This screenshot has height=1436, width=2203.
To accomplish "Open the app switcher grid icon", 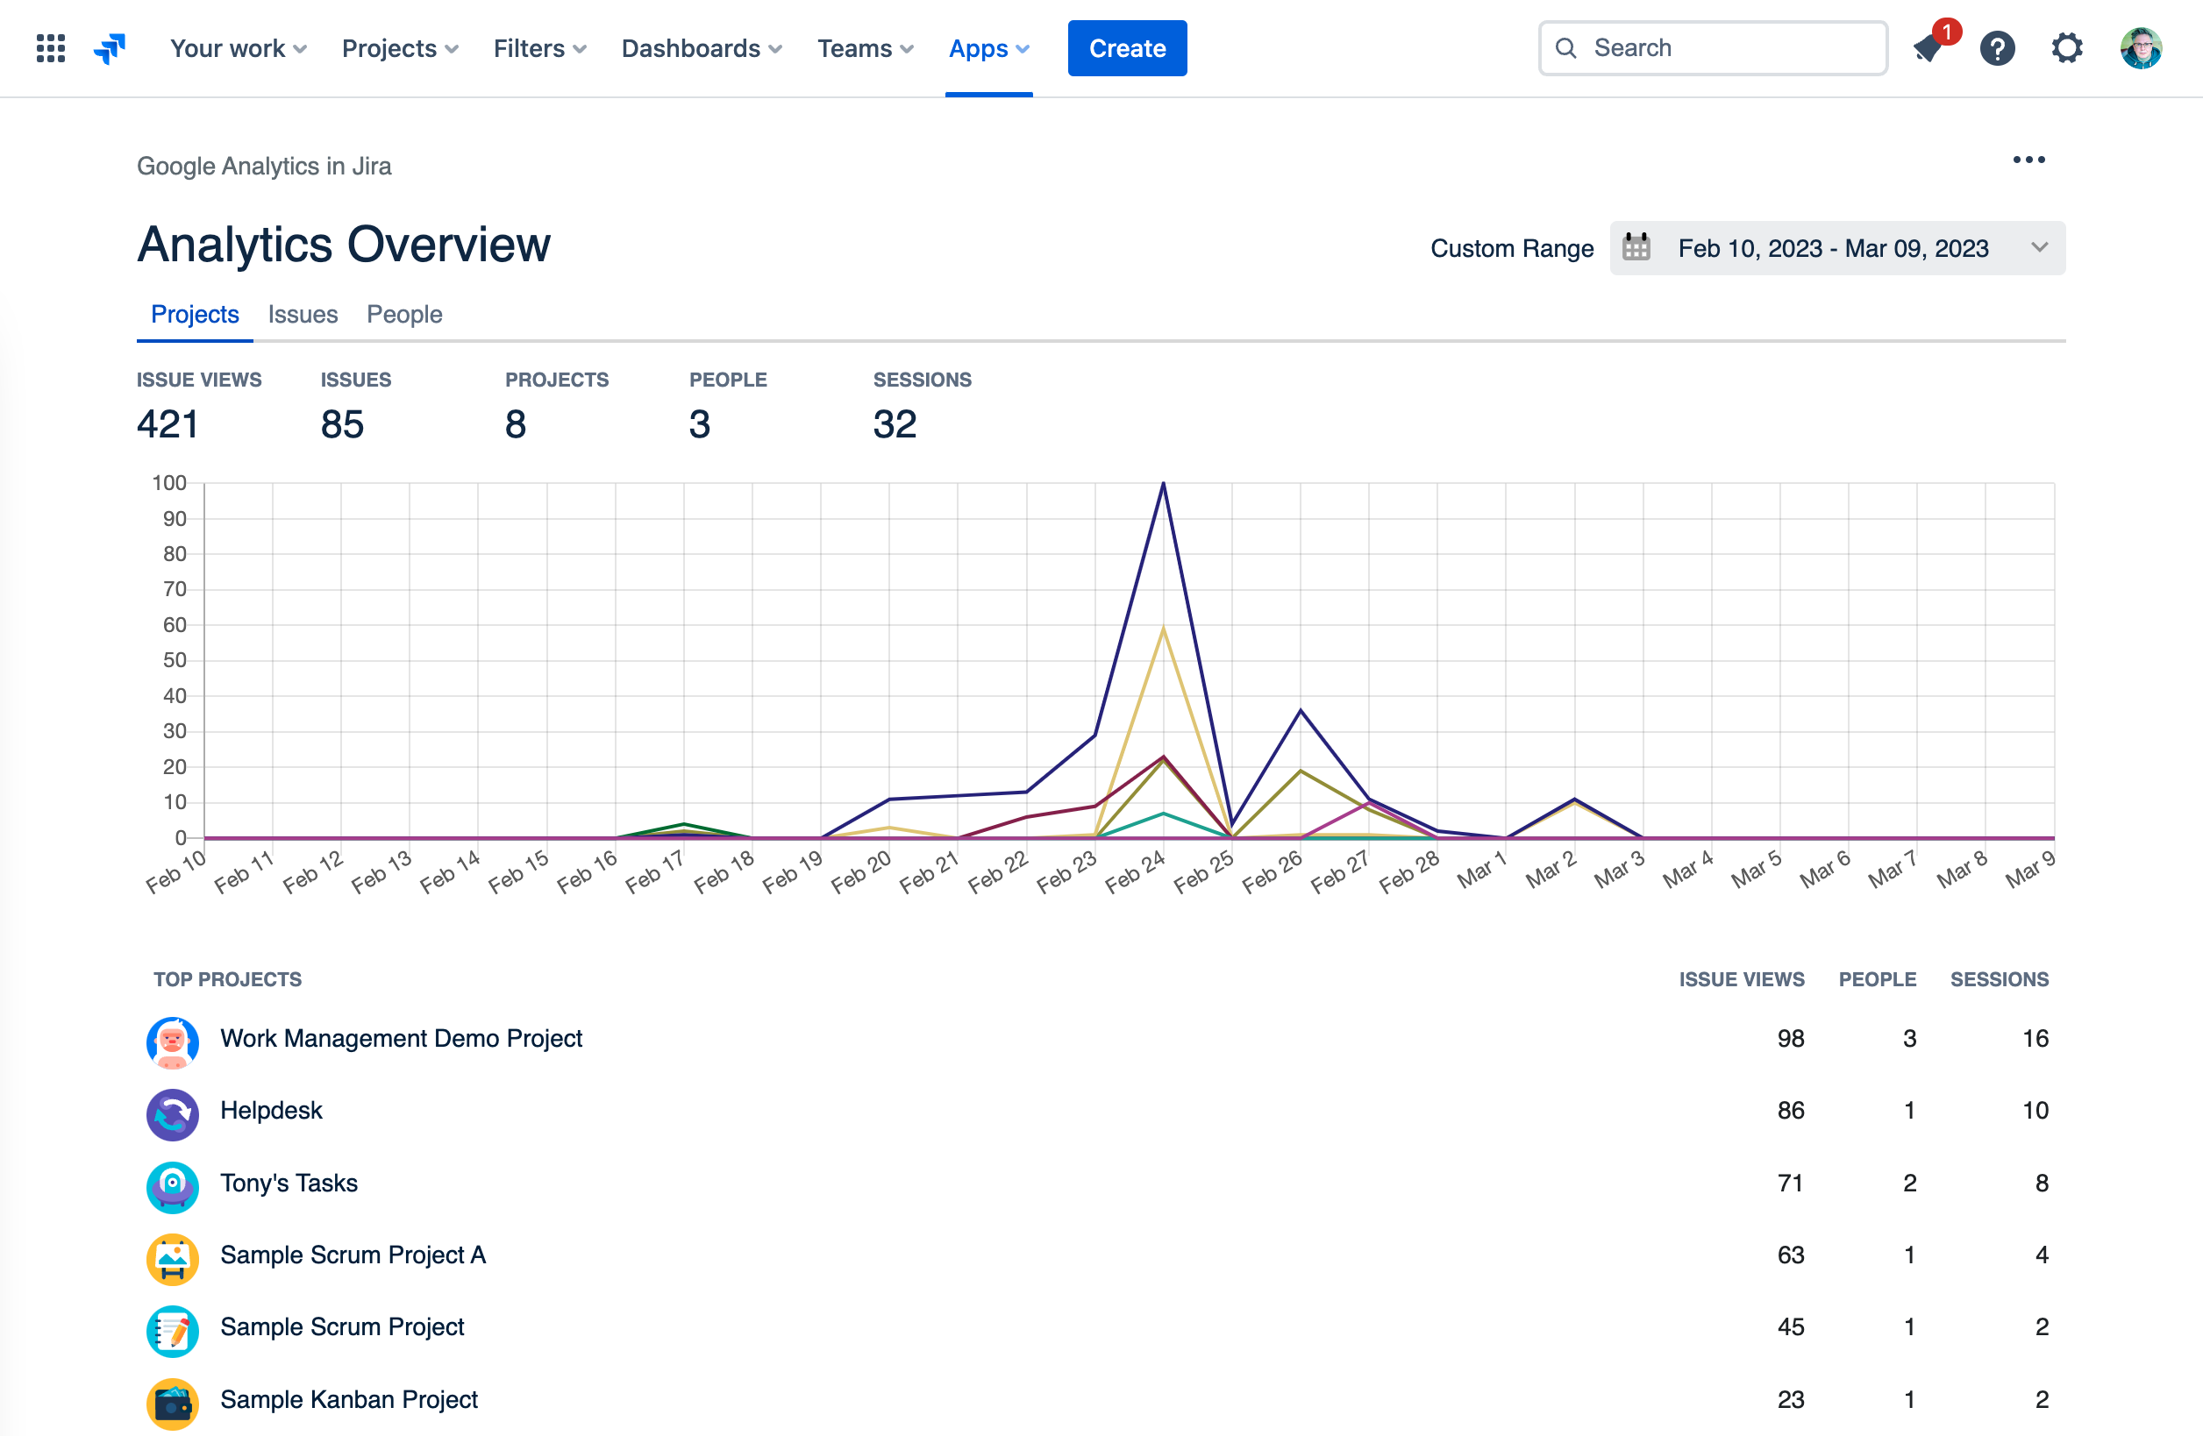I will (50, 48).
